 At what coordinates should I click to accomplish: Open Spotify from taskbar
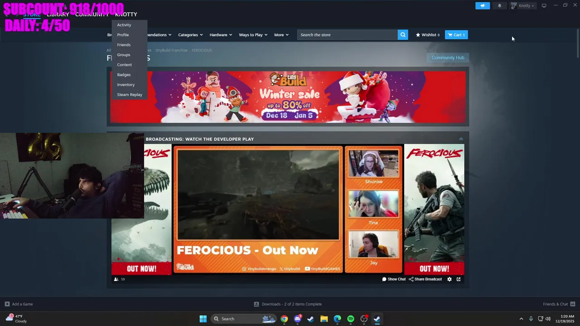point(351,319)
